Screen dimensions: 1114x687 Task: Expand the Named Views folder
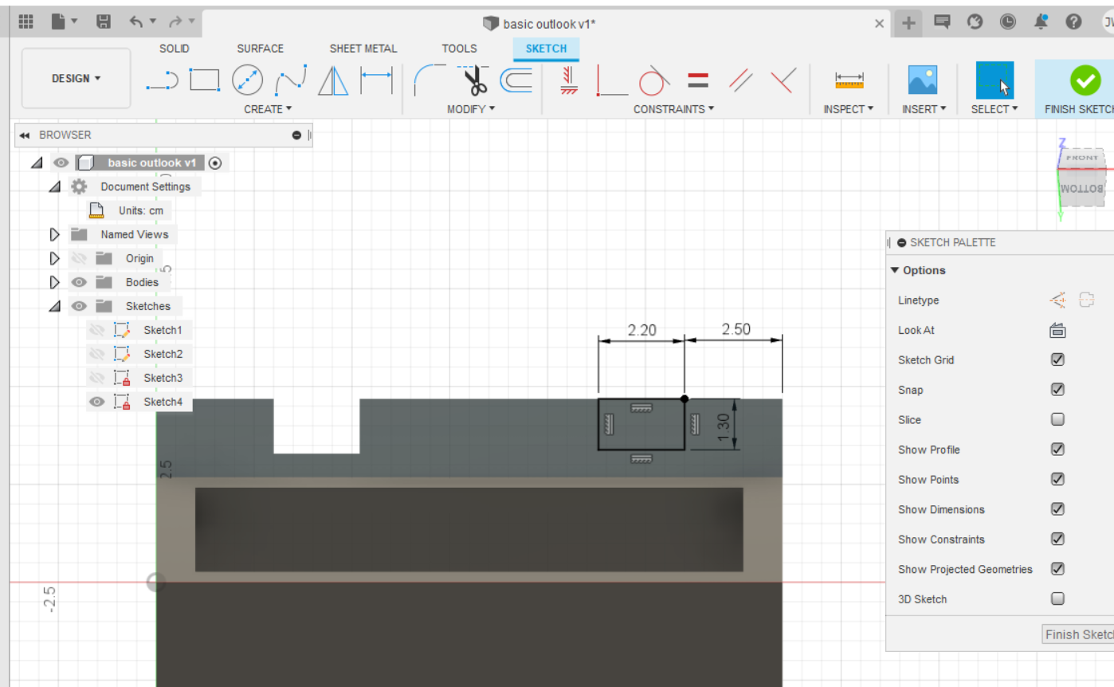[x=55, y=234]
